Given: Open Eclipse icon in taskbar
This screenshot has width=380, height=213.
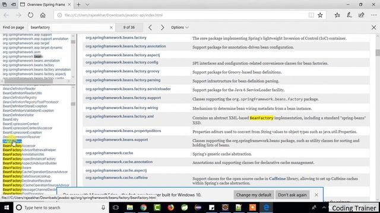Looking at the screenshot, I should coord(198,208).
